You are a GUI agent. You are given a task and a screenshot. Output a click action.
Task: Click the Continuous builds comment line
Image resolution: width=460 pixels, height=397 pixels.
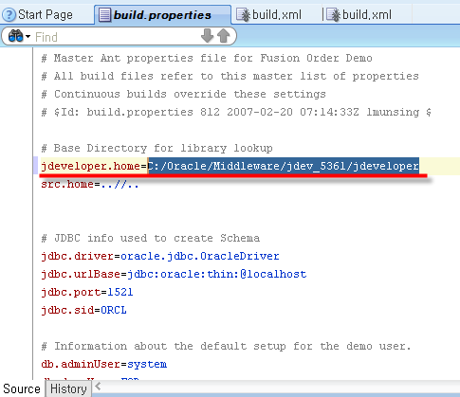[x=183, y=94]
